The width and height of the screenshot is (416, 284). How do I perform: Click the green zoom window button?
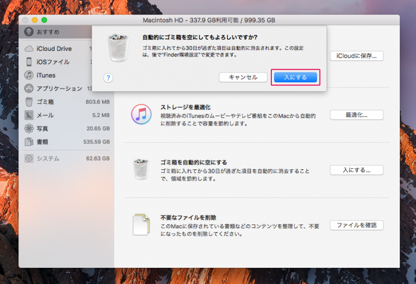click(x=44, y=20)
